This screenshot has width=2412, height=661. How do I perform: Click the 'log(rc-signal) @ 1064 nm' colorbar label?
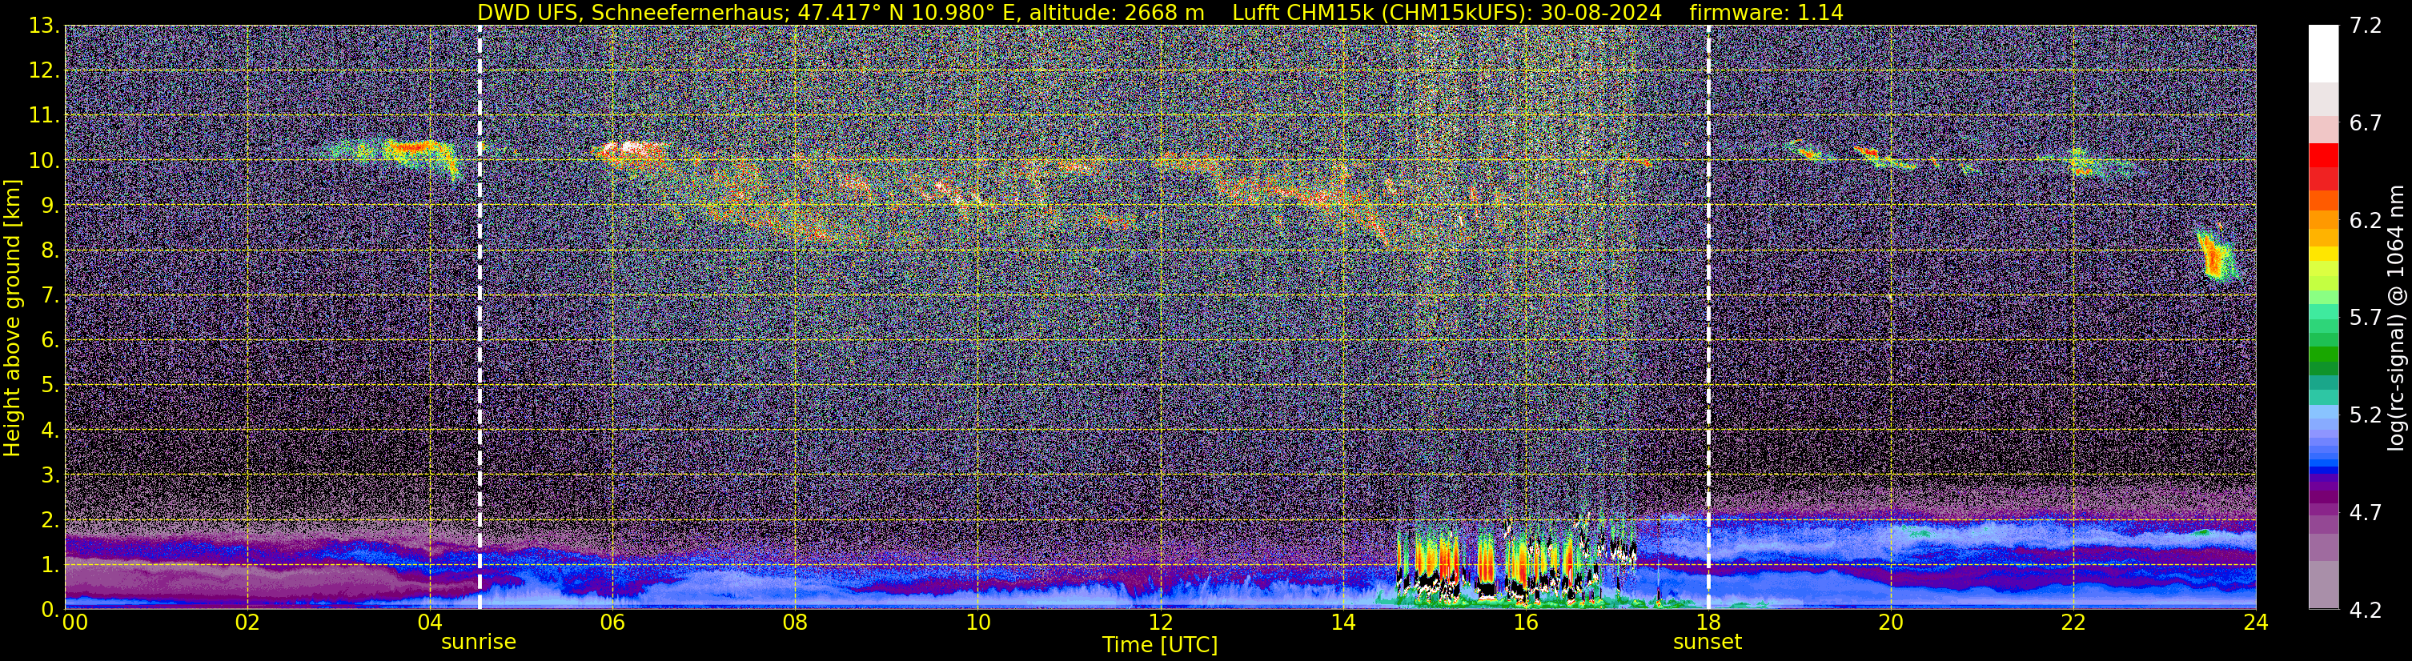click(2398, 318)
